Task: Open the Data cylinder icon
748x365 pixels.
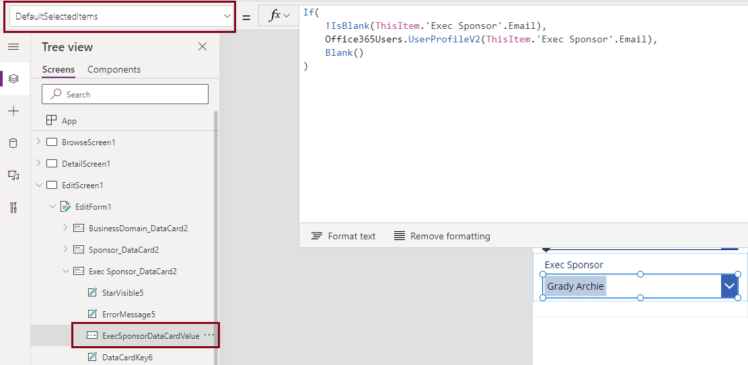Action: [14, 143]
